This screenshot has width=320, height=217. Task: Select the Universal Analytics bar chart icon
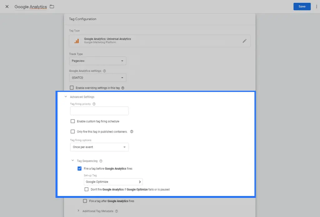[x=77, y=41]
